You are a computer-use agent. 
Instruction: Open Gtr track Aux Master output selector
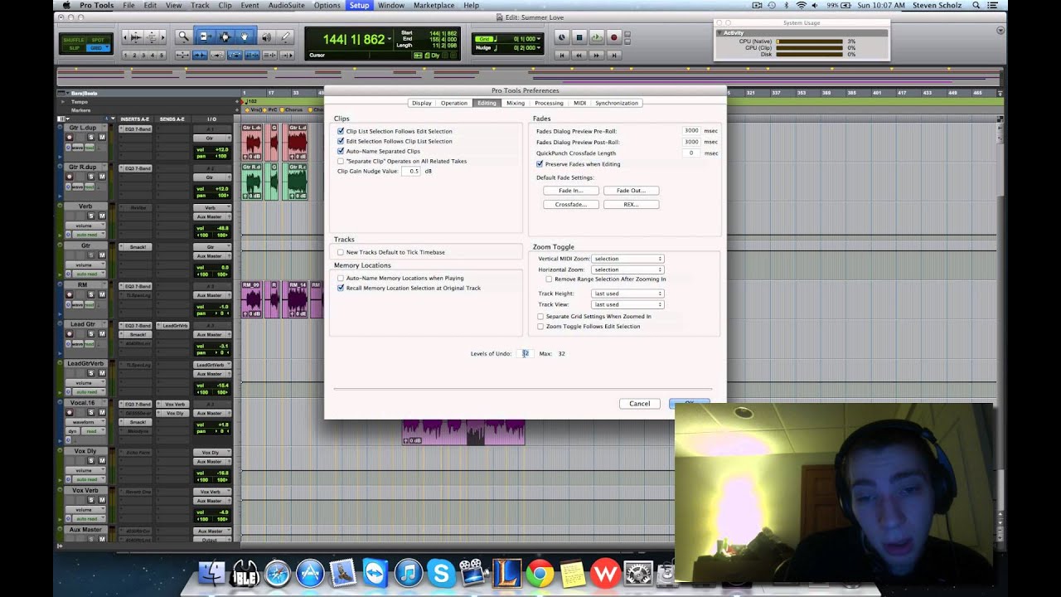pos(212,256)
